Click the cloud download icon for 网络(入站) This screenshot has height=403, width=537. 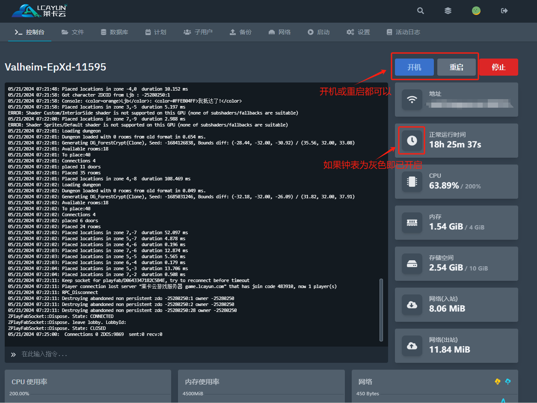point(412,305)
